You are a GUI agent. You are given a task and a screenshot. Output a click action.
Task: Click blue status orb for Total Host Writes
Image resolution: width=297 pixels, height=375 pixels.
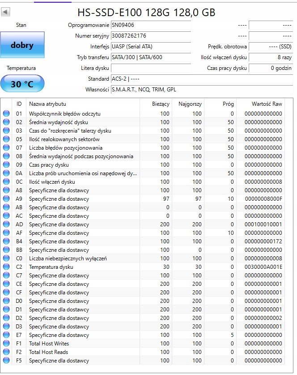(6, 344)
